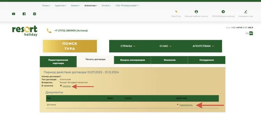Click the скачать download link
This screenshot has width=261, height=115.
pos(67,86)
